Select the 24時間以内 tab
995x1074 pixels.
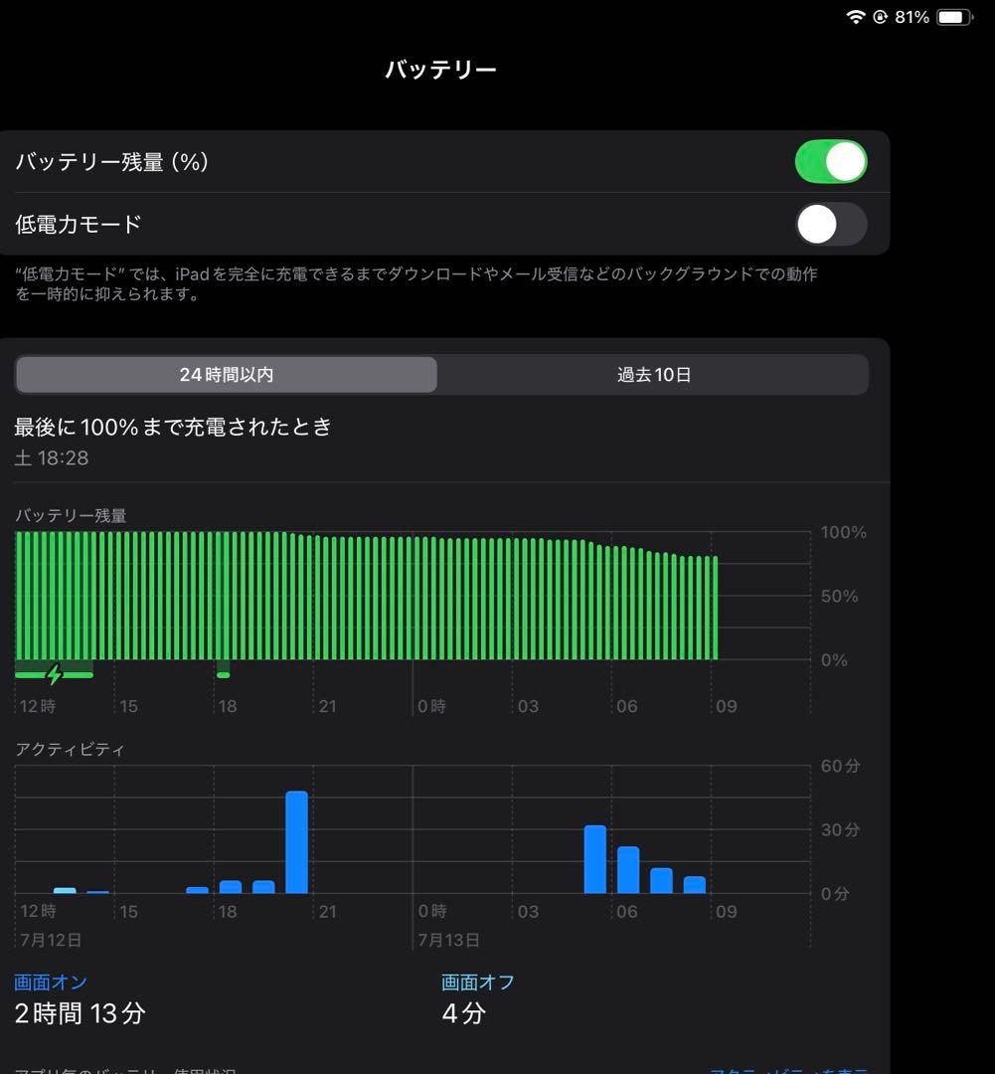(226, 375)
